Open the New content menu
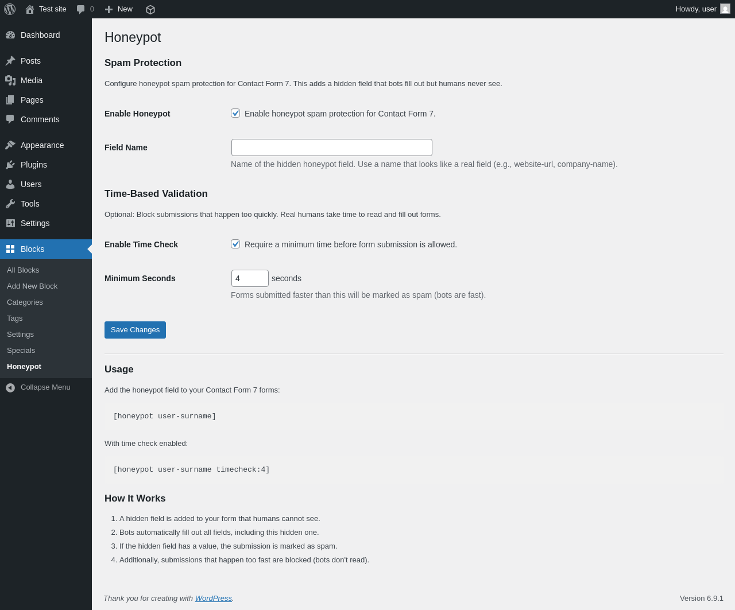735x610 pixels. point(119,9)
